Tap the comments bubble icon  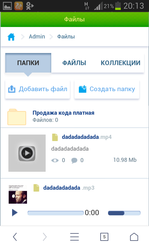pyautogui.click(x=74, y=160)
